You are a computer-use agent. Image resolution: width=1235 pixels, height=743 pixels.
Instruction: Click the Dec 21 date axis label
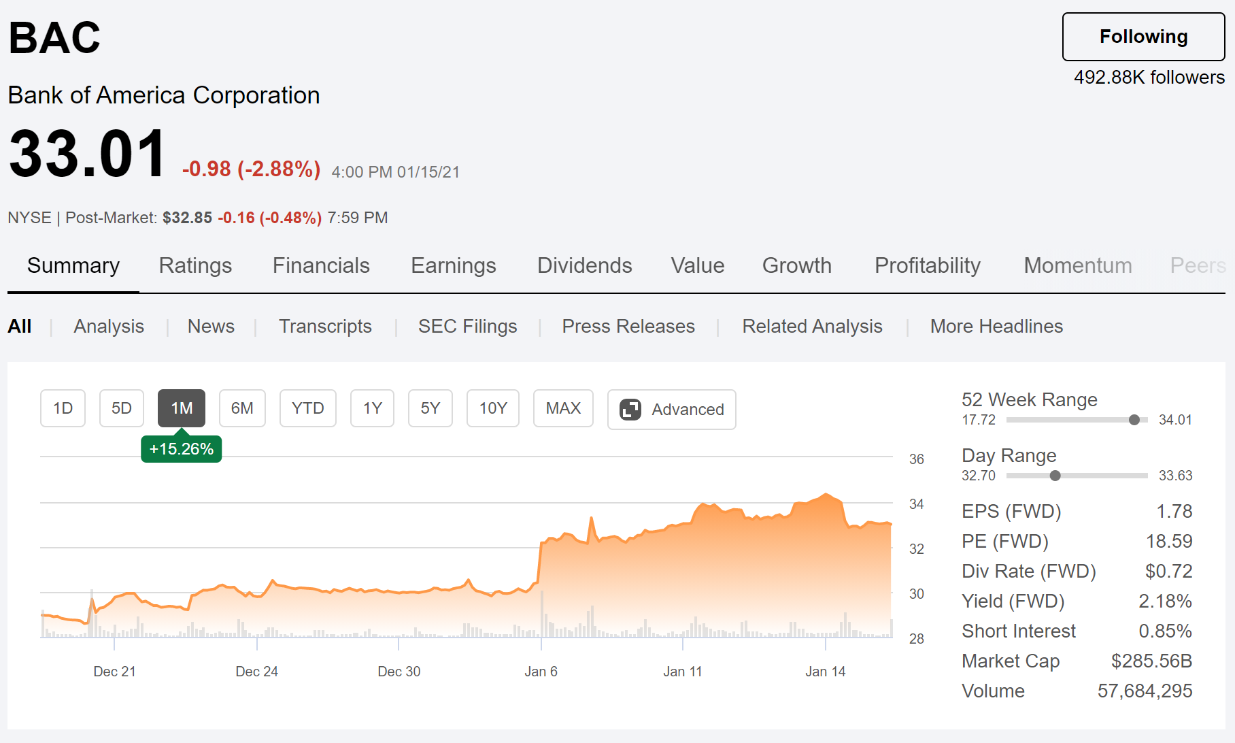[114, 672]
